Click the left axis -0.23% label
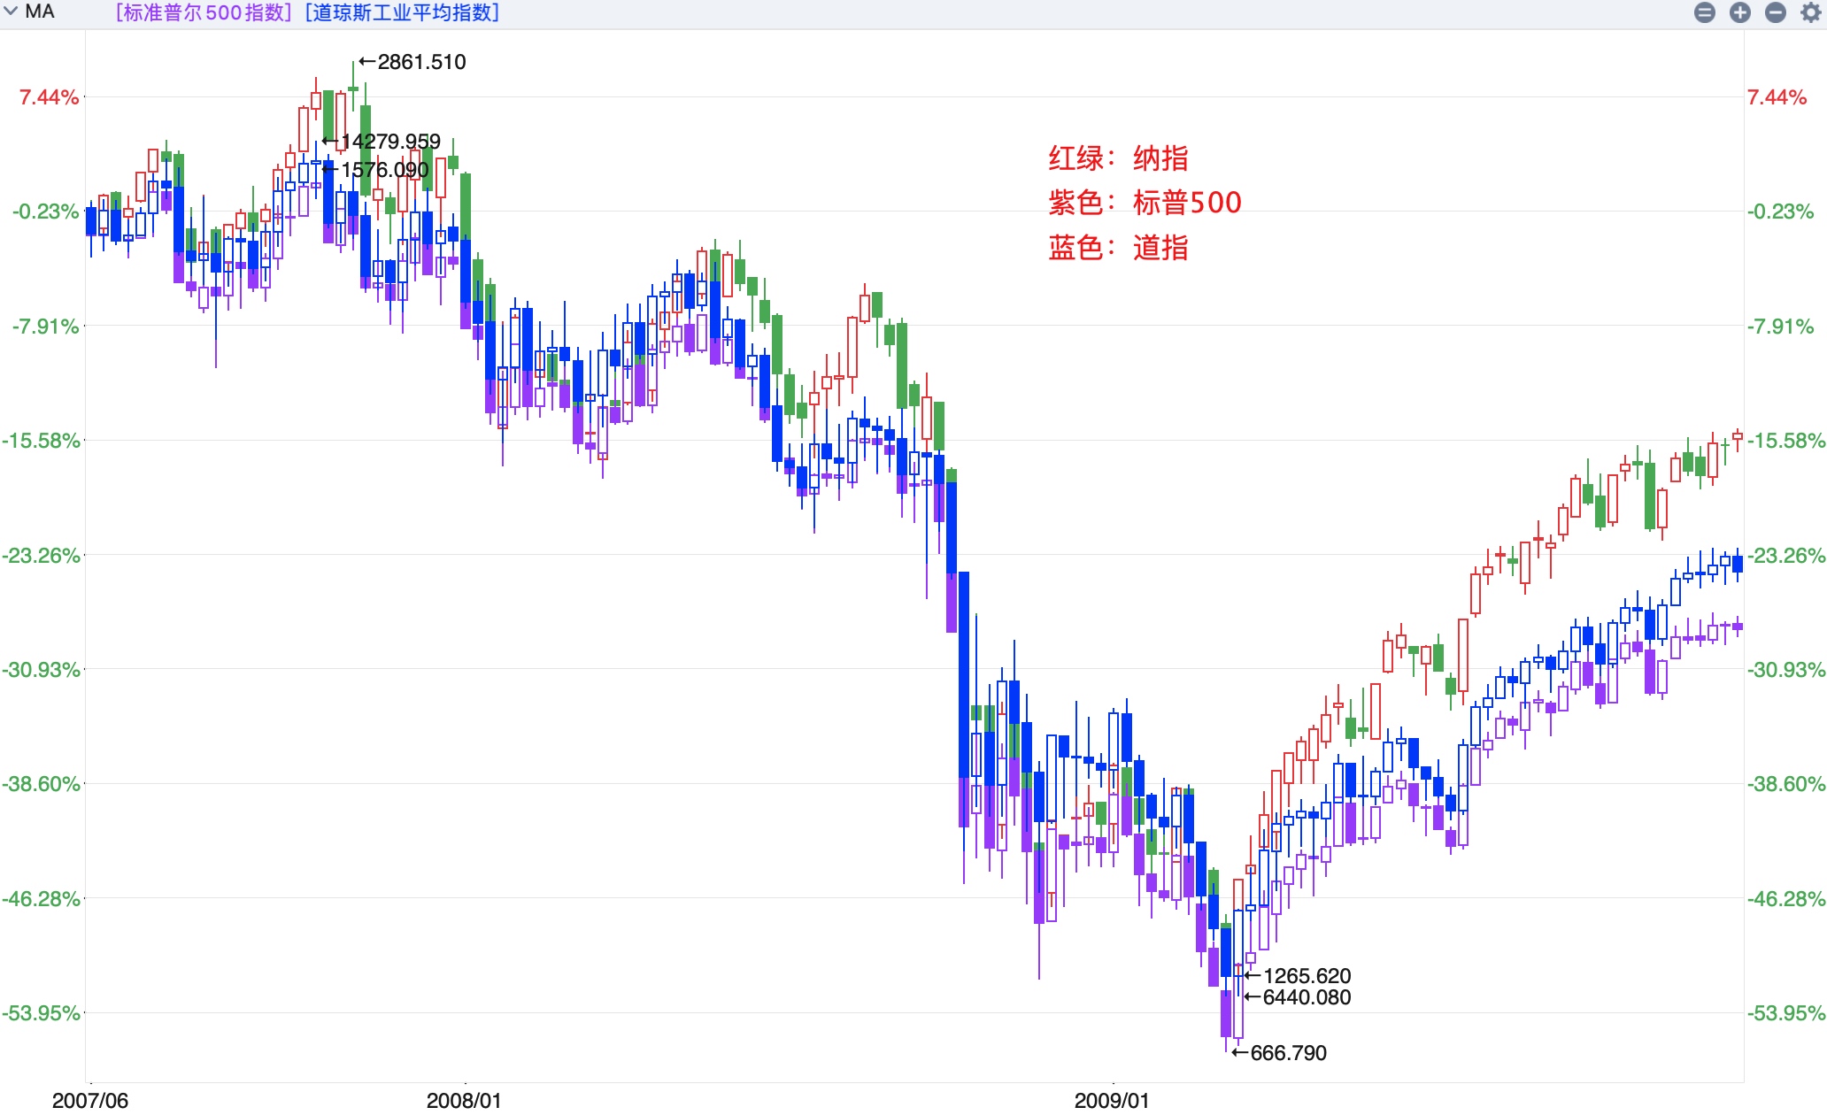This screenshot has width=1827, height=1115. click(x=46, y=211)
